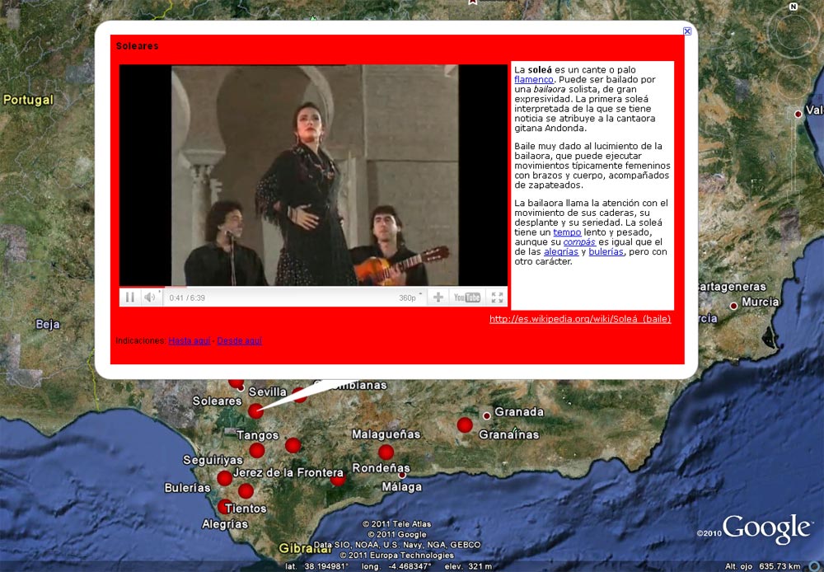The image size is (824, 572).
Task: Mute the video's speaker icon
Action: pyautogui.click(x=149, y=298)
